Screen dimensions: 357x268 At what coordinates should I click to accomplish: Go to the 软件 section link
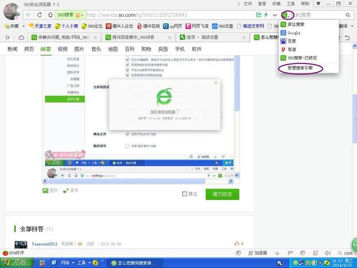[197, 49]
